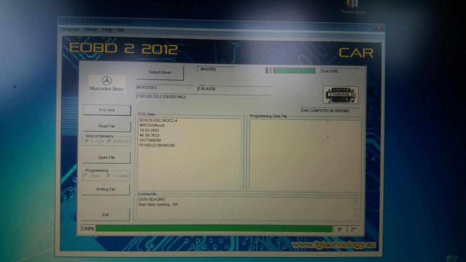Viewport: 466px width, 262px height.
Task: Click the Tool-0386 field
Action: tap(341, 71)
